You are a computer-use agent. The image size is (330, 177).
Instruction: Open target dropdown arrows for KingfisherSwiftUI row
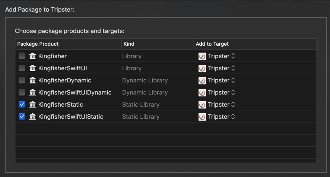233,68
